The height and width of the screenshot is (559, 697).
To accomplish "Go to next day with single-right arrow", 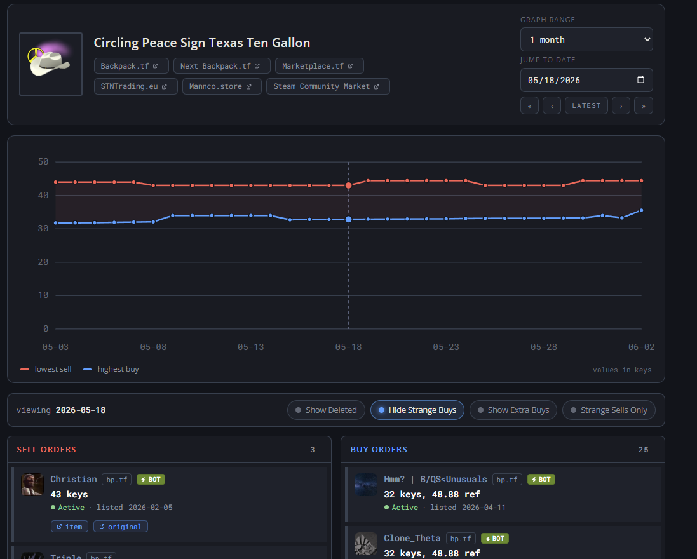I will pos(621,105).
